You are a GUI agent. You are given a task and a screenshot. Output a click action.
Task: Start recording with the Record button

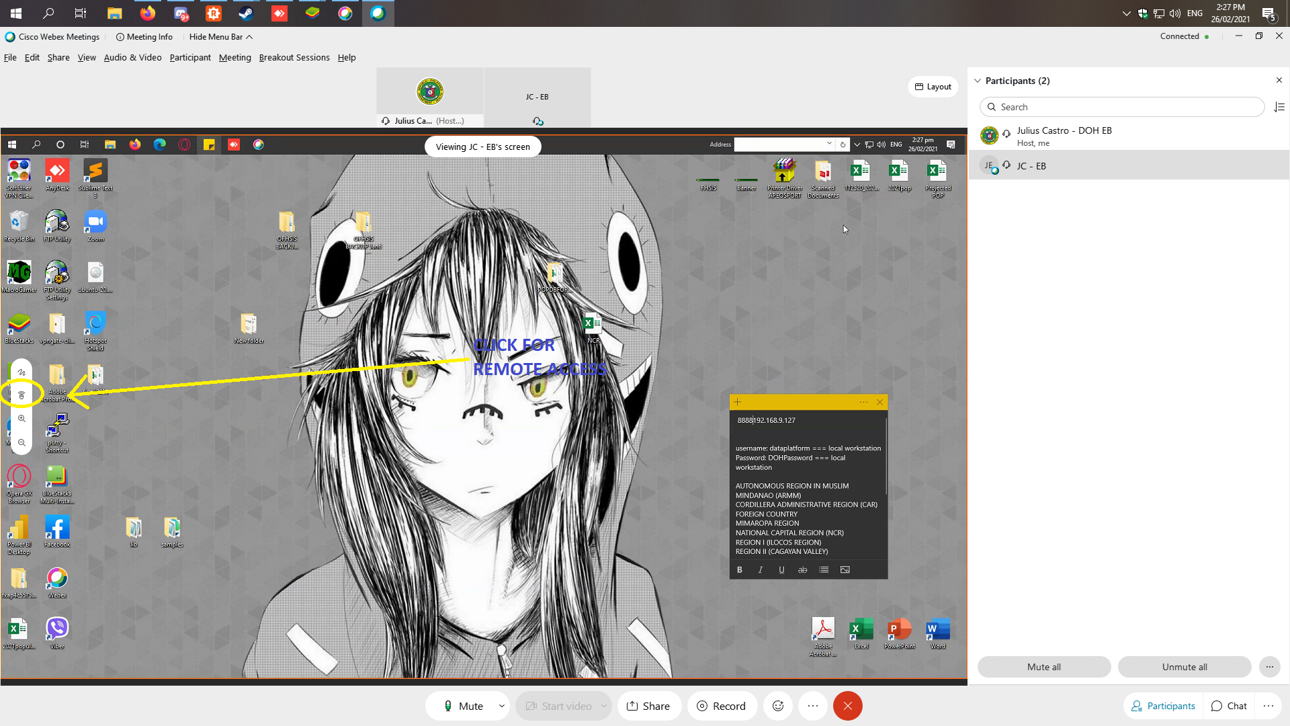click(722, 706)
